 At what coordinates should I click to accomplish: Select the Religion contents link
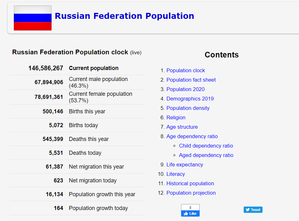[176, 118]
